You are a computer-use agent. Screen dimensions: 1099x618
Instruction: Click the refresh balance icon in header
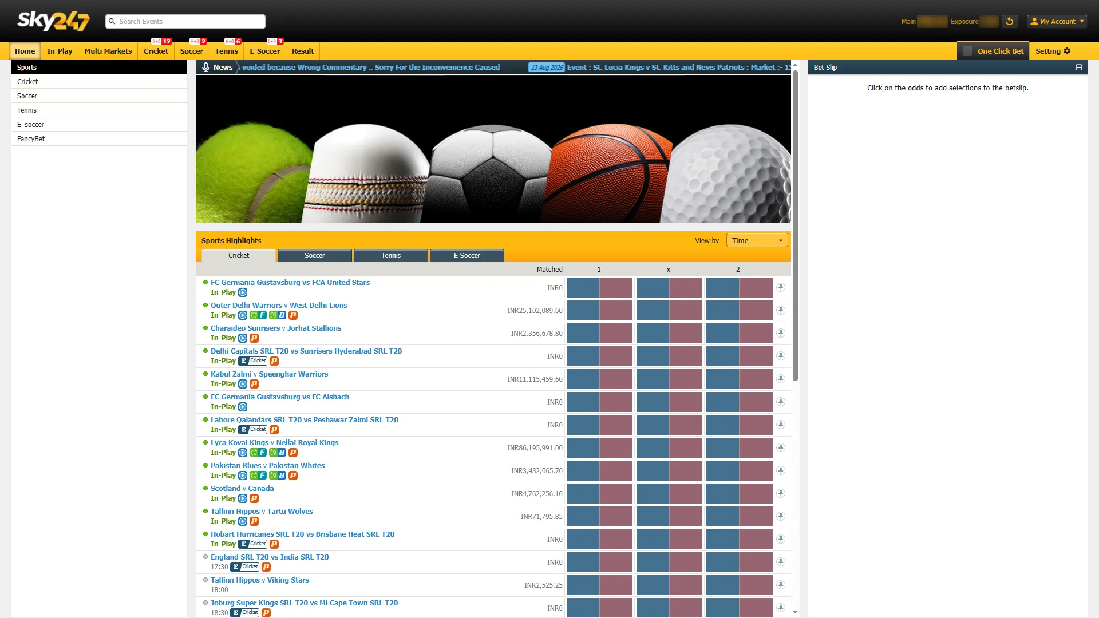1010,22
